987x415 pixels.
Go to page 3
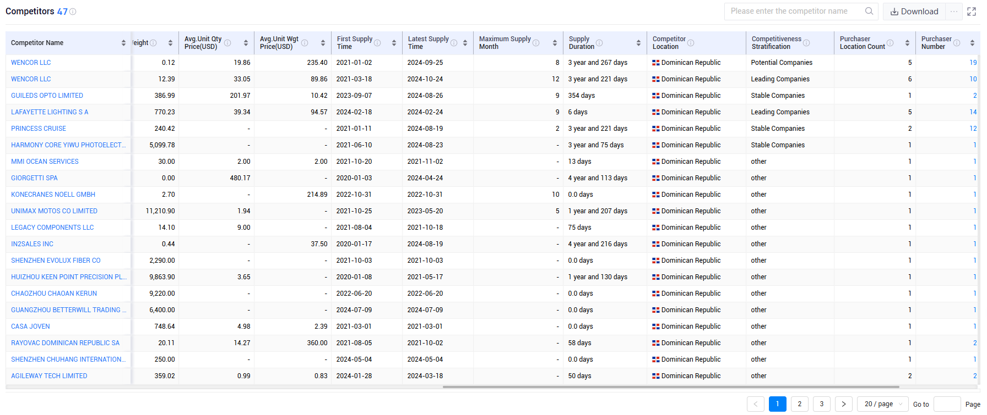[x=822, y=404]
